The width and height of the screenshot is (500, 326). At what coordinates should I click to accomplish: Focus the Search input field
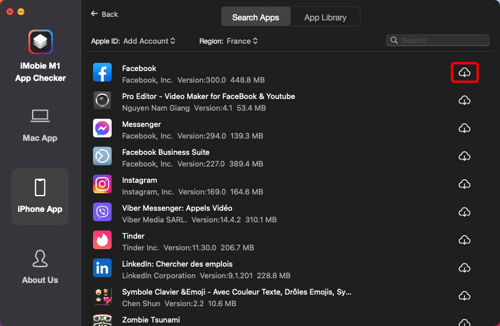tap(437, 40)
